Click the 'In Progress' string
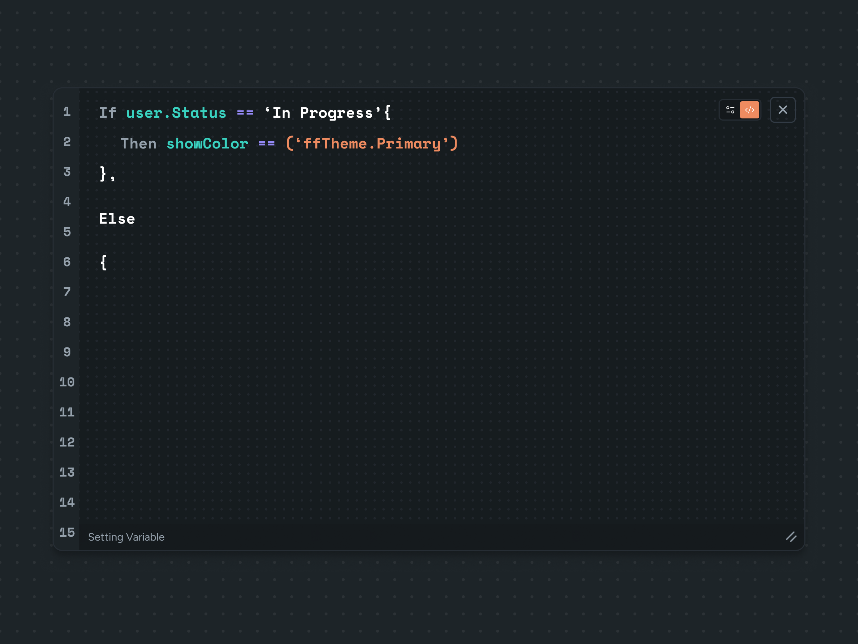This screenshot has width=858, height=644. point(322,113)
